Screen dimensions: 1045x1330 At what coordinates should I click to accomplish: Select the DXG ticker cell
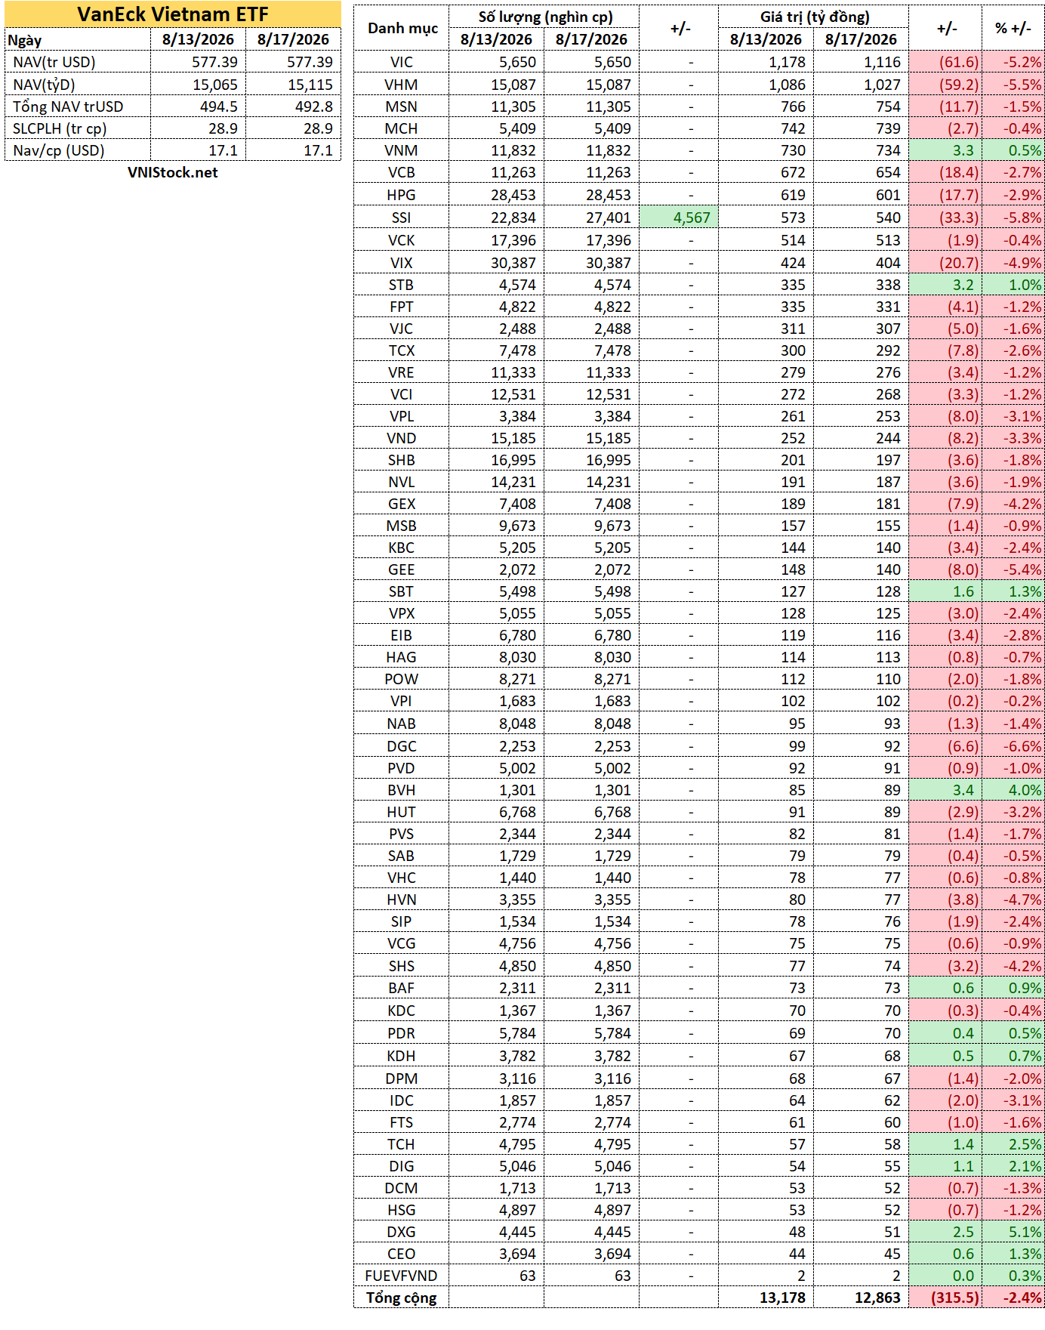(402, 1232)
